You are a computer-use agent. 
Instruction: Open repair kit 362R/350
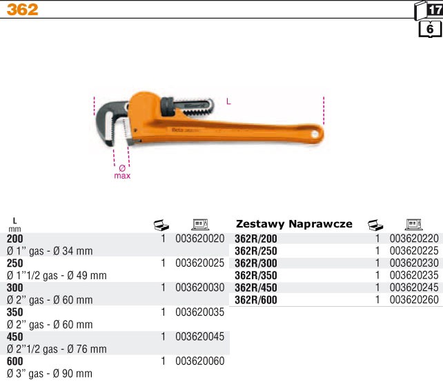click(x=256, y=275)
